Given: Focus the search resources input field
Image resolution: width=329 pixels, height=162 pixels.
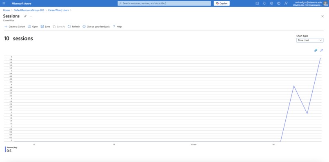Looking at the screenshot, I should [x=164, y=3].
